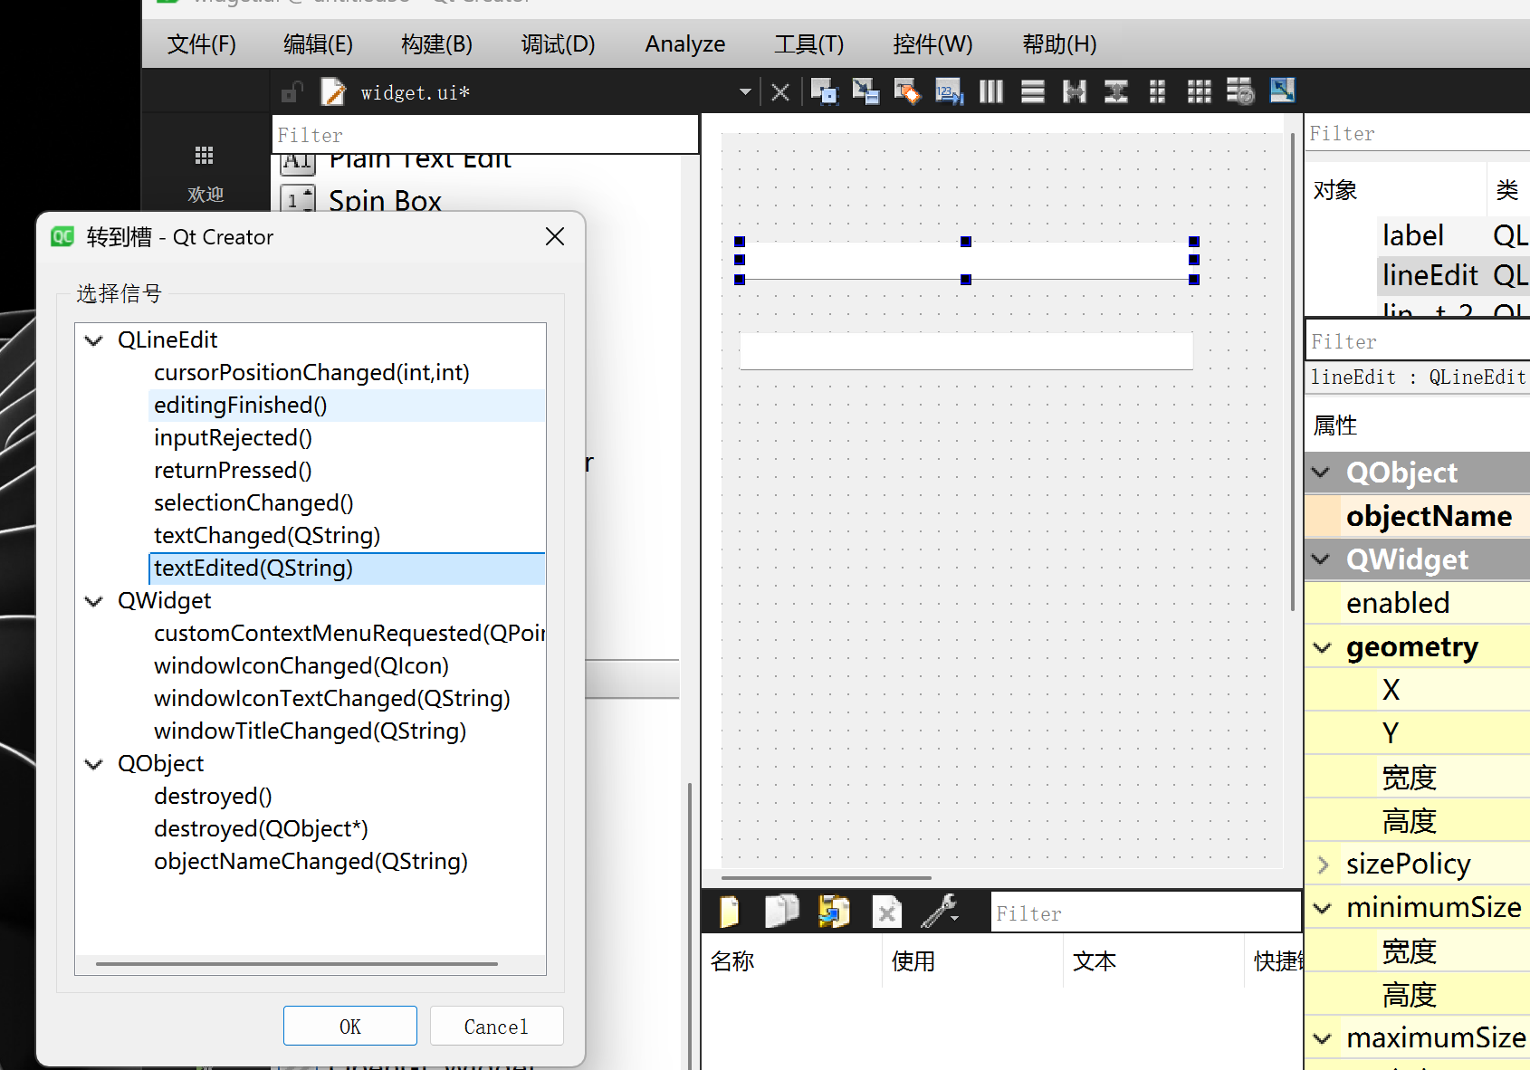
Task: Select the returnPressed() signal
Action: coord(233,471)
